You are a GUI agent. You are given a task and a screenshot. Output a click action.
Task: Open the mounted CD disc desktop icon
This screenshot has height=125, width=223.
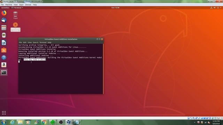(15, 27)
